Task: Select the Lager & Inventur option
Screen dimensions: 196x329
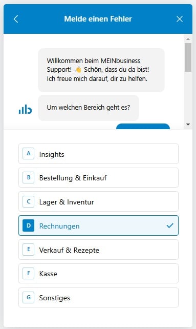Action: point(98,201)
